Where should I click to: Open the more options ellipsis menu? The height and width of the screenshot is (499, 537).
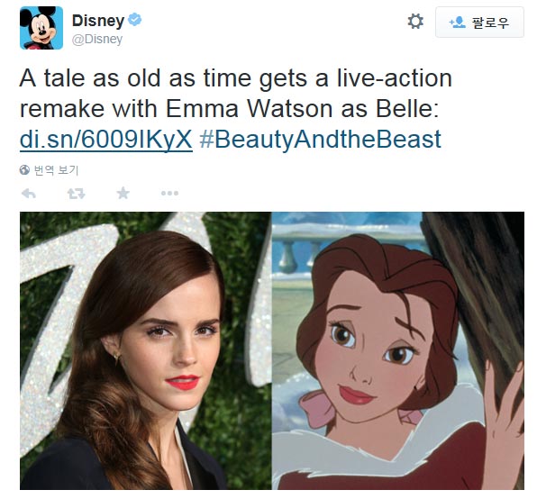pos(169,194)
